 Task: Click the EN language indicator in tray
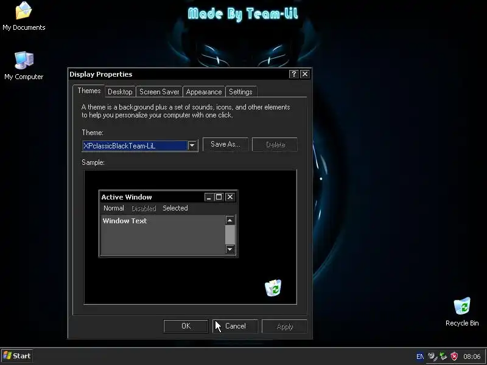(419, 356)
